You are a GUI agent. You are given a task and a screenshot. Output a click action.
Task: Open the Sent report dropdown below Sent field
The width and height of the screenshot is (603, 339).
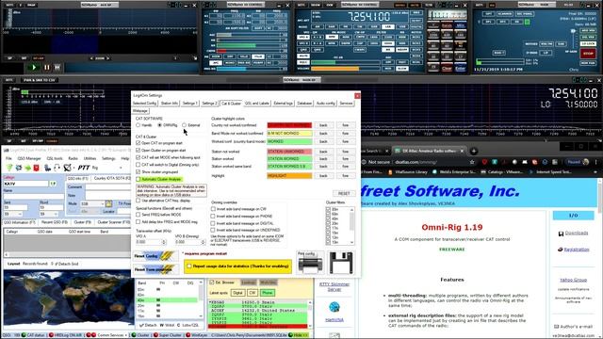pos(20,214)
